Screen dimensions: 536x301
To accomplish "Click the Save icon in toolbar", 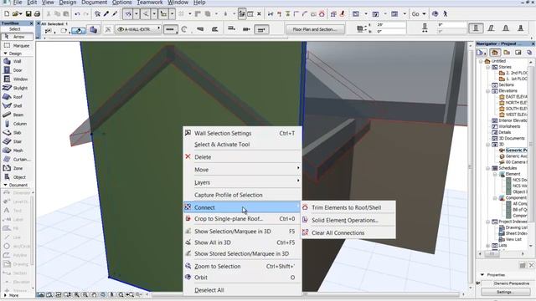I will point(28,13).
